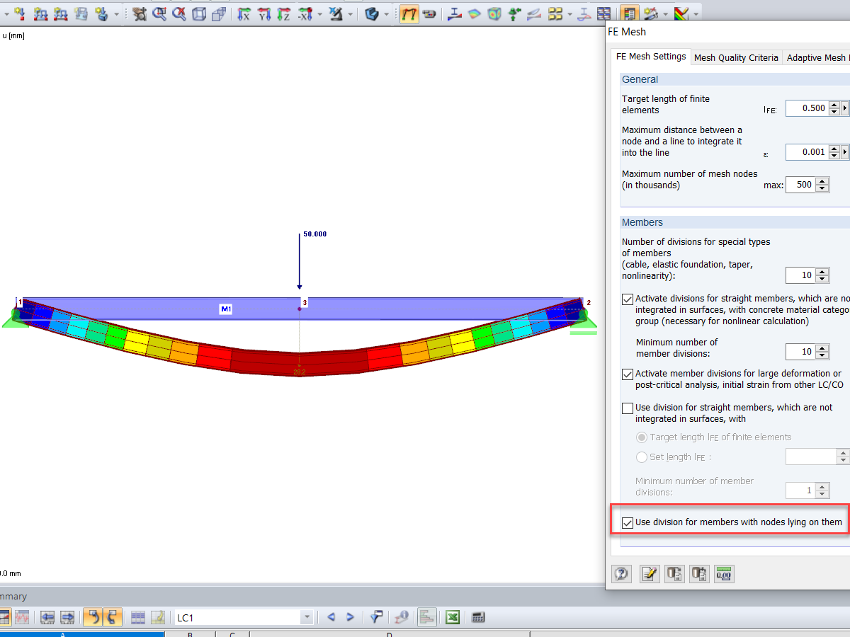Click the Excel export icon in bottom bar
850x637 pixels.
point(452,617)
